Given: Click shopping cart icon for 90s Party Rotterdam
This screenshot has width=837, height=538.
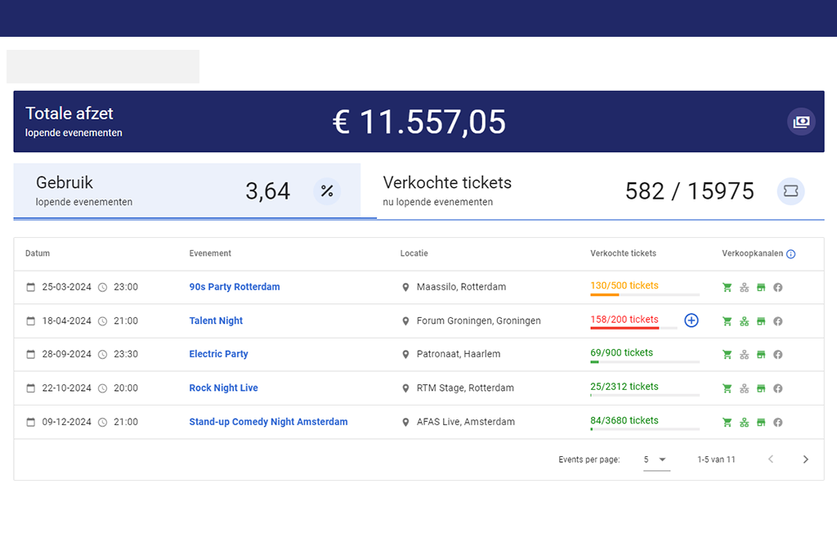Looking at the screenshot, I should [727, 288].
